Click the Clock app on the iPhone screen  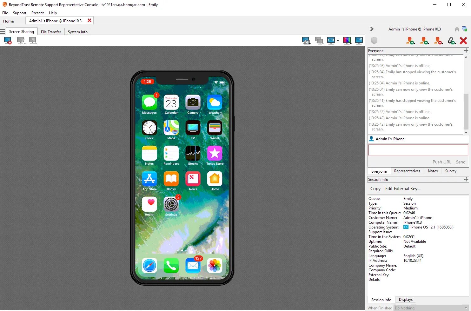[x=149, y=128]
